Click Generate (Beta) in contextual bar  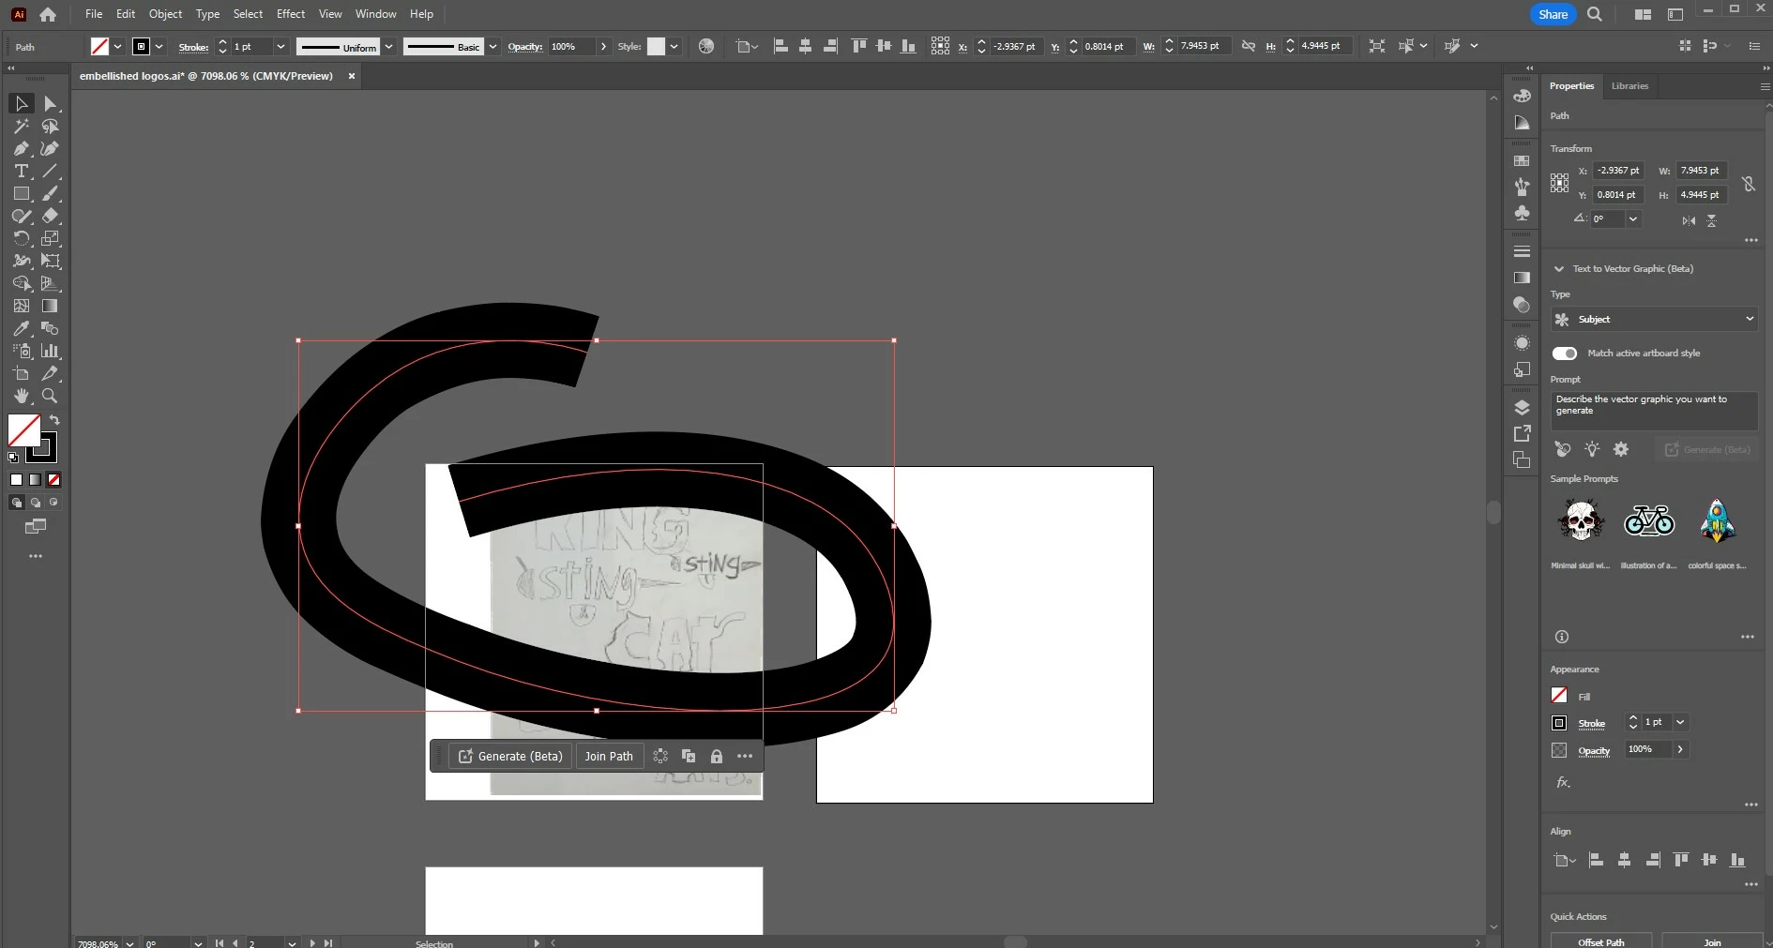pos(511,756)
